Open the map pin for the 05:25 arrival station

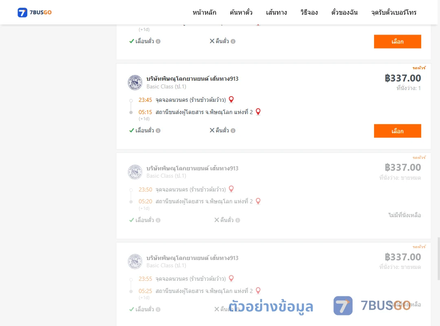coord(258,291)
